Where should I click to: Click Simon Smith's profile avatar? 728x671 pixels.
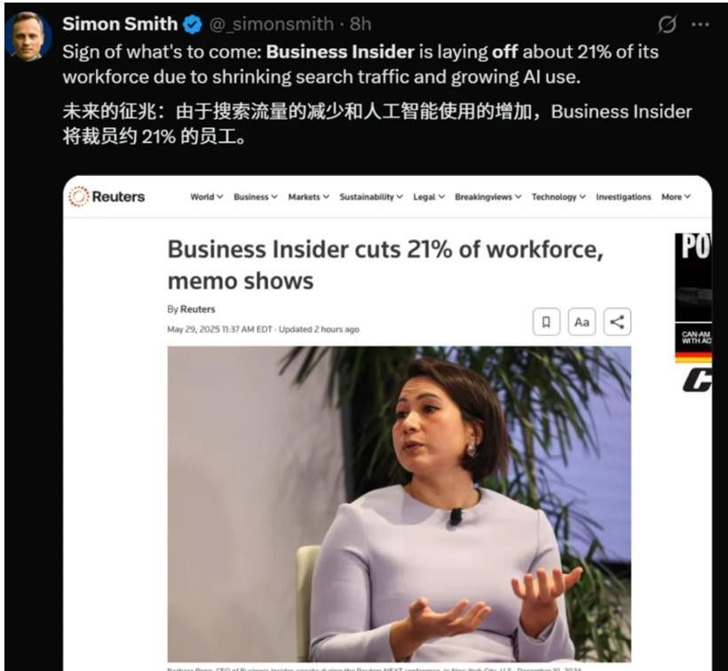click(x=28, y=36)
